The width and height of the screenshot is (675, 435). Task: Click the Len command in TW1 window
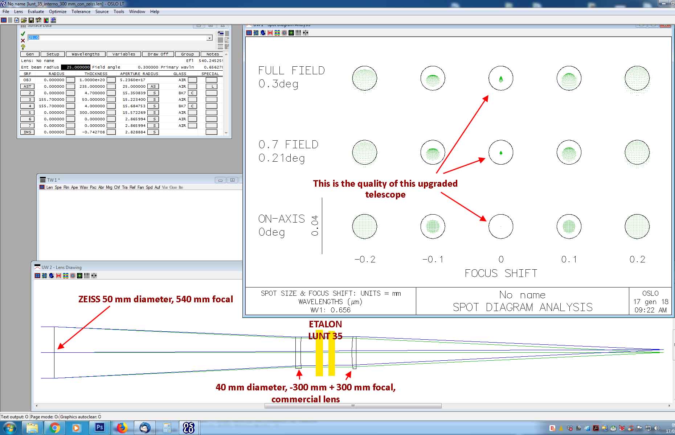pos(49,187)
